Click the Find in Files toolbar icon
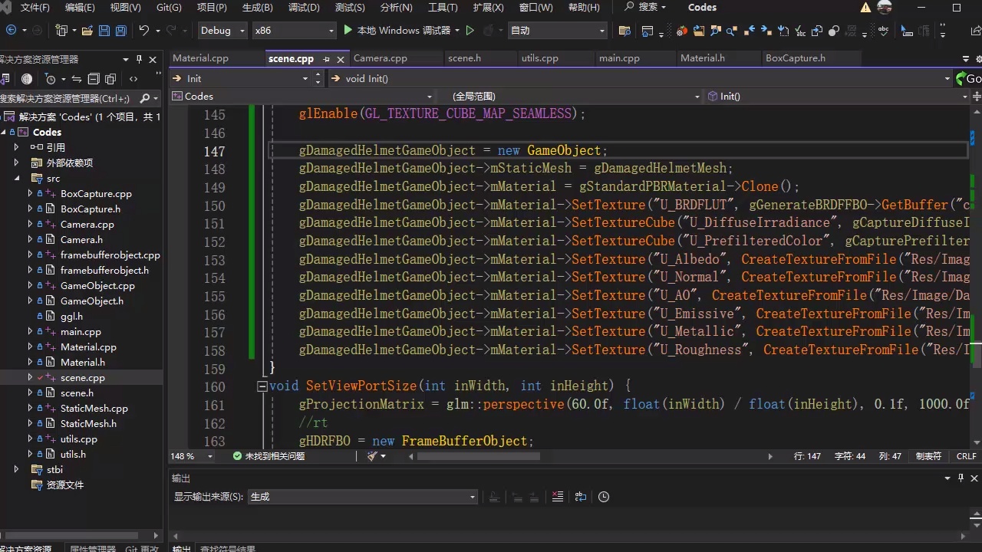The width and height of the screenshot is (982, 552). pyautogui.click(x=624, y=31)
